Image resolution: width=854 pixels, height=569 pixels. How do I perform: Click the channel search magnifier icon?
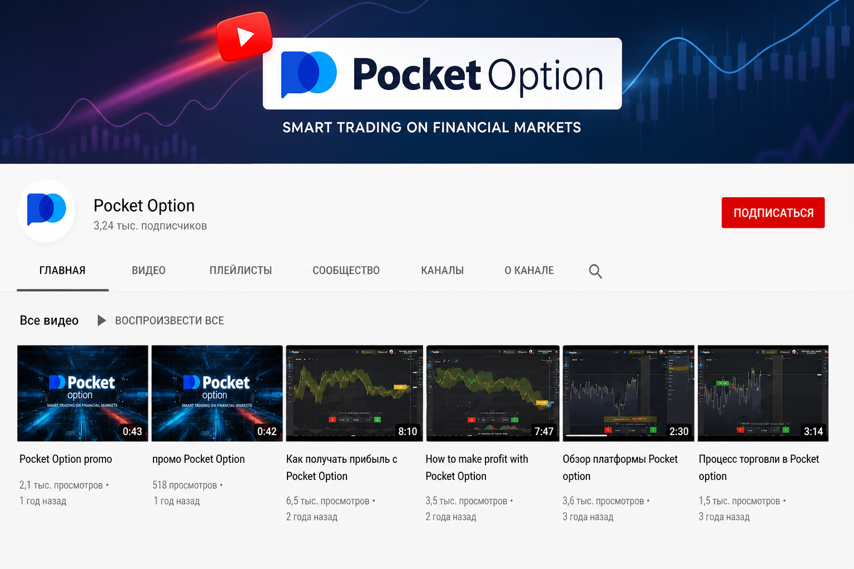595,271
